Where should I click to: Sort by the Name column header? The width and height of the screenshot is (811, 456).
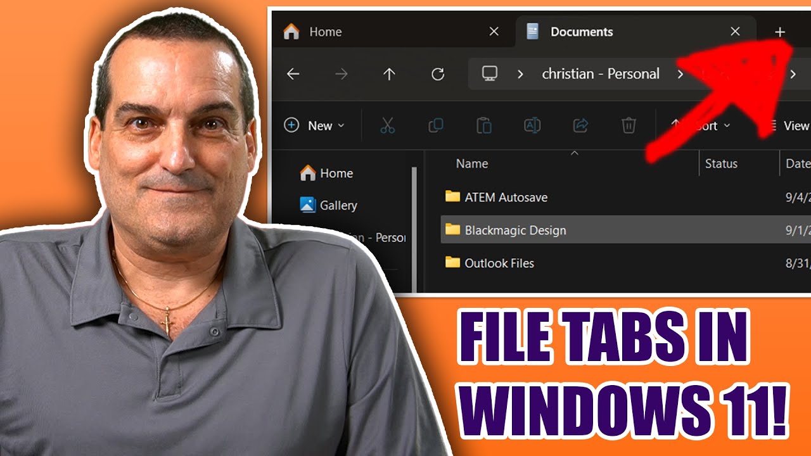(x=472, y=163)
